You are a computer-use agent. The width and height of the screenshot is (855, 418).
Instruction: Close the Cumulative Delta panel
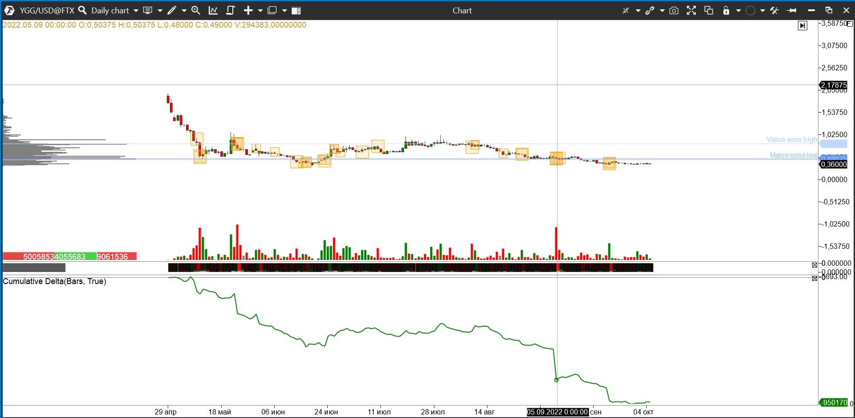[814, 278]
